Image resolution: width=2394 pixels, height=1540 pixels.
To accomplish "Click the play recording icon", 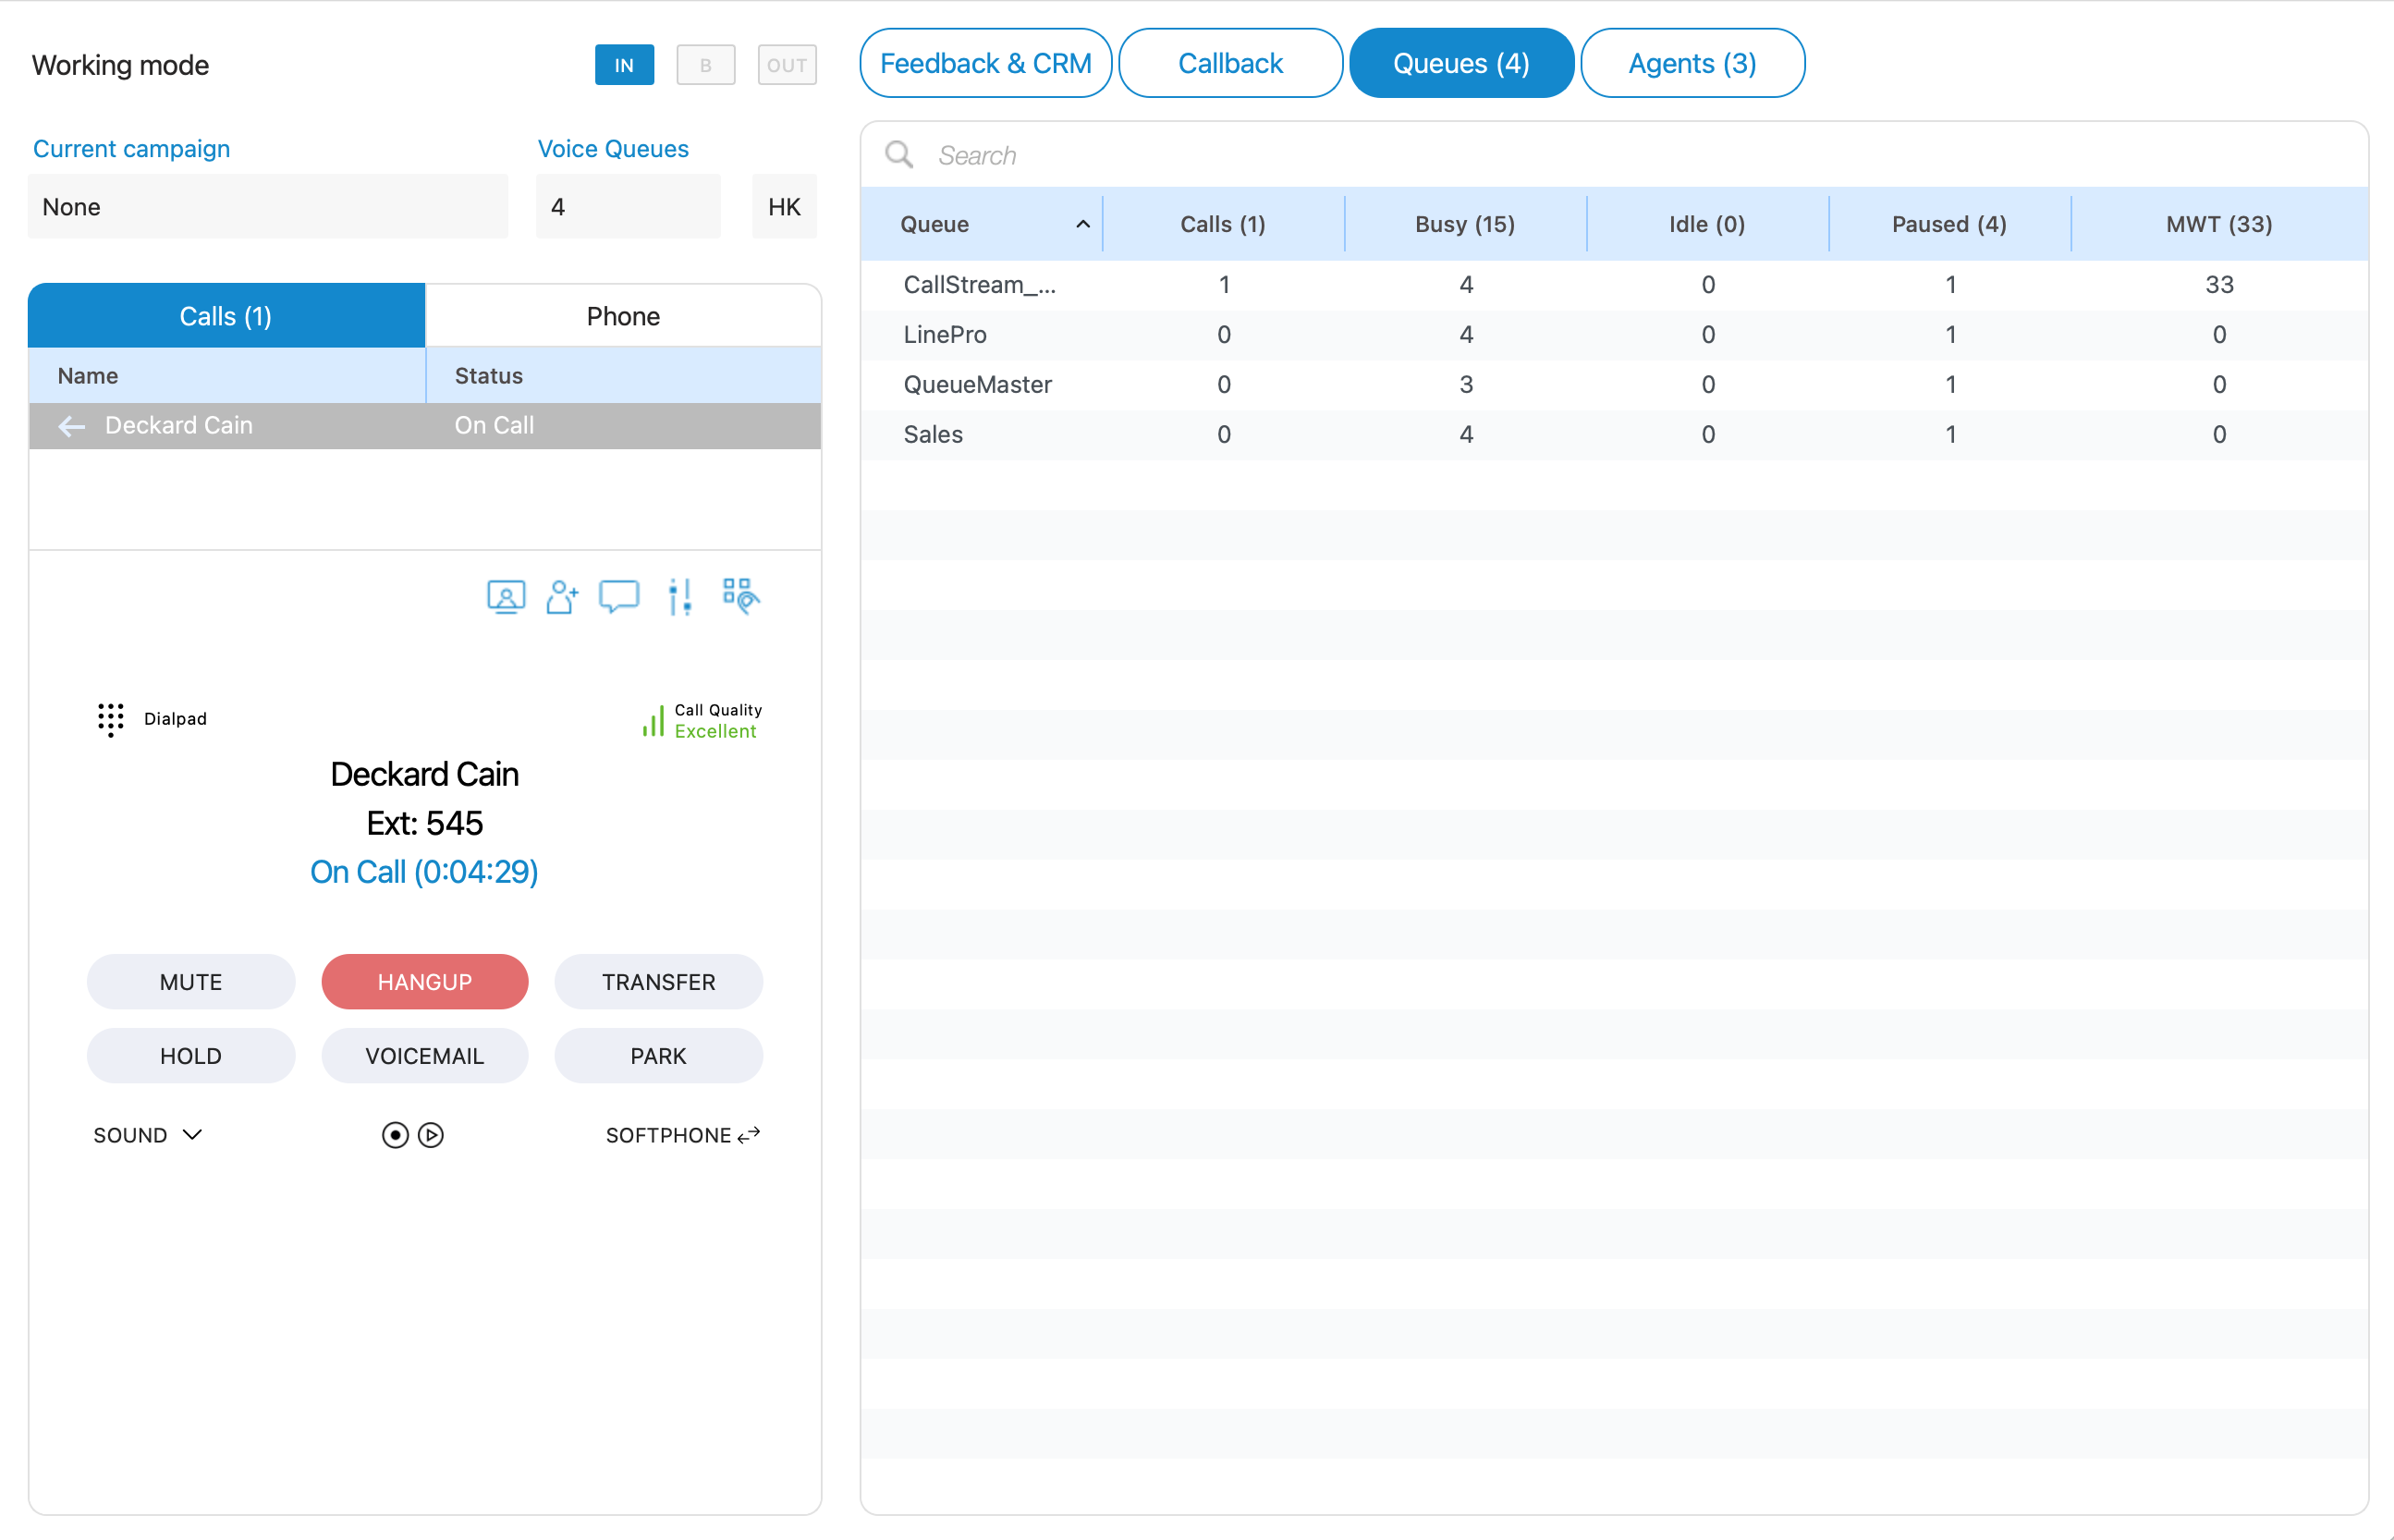I will tap(431, 1135).
